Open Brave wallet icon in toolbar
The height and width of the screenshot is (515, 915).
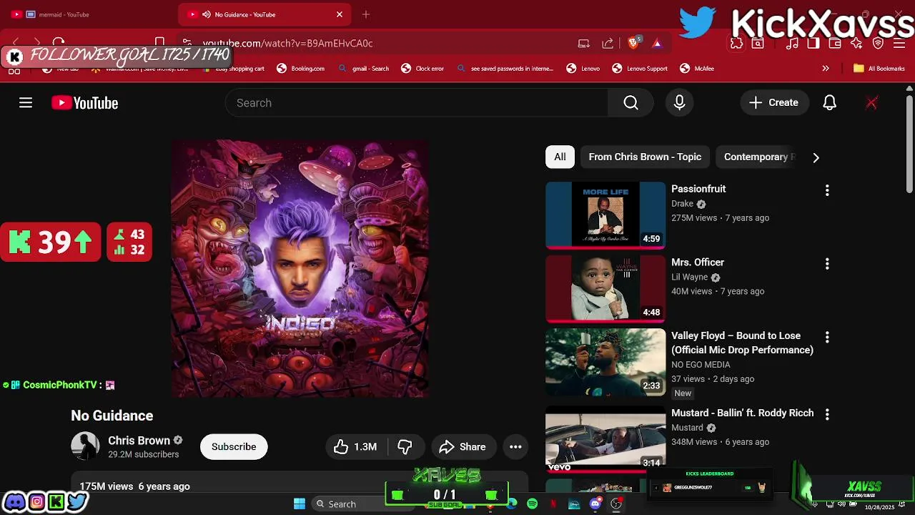tap(834, 44)
